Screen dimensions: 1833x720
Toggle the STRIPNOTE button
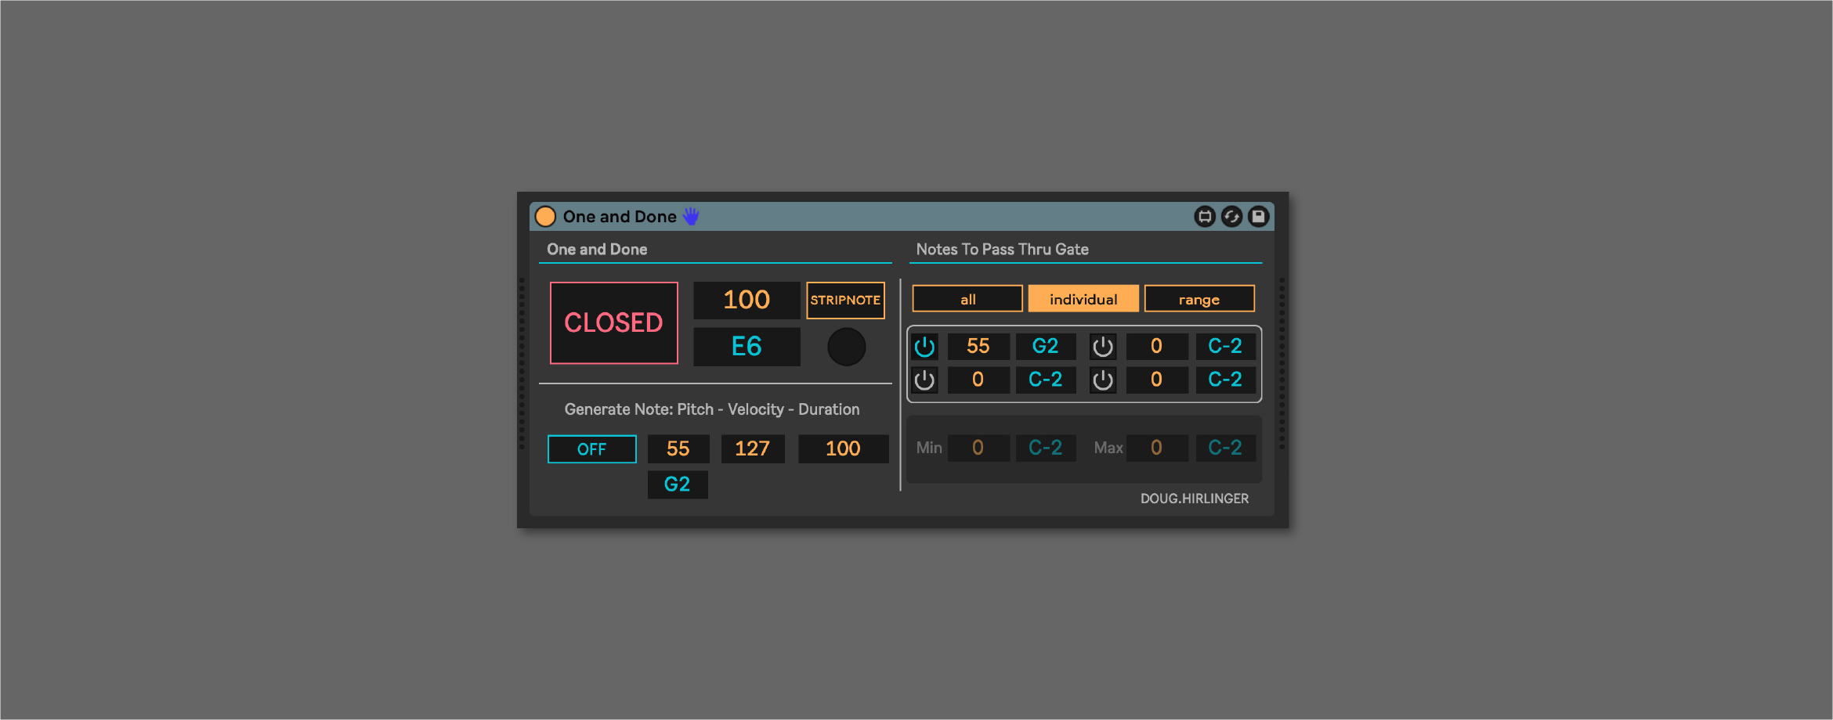point(845,301)
